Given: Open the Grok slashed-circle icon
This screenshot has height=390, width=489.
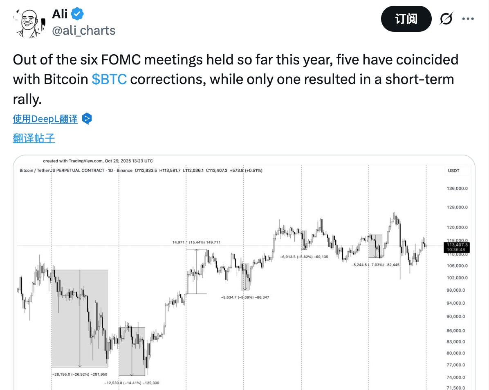Looking at the screenshot, I should (446, 19).
